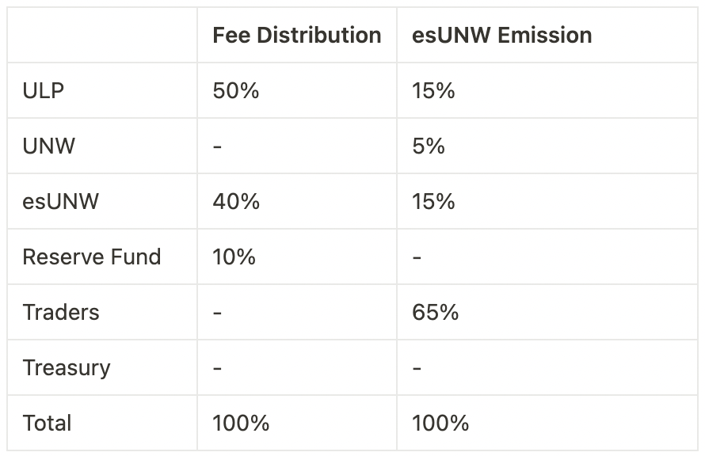Click the 10% Reserve Fund fee cell

(234, 257)
